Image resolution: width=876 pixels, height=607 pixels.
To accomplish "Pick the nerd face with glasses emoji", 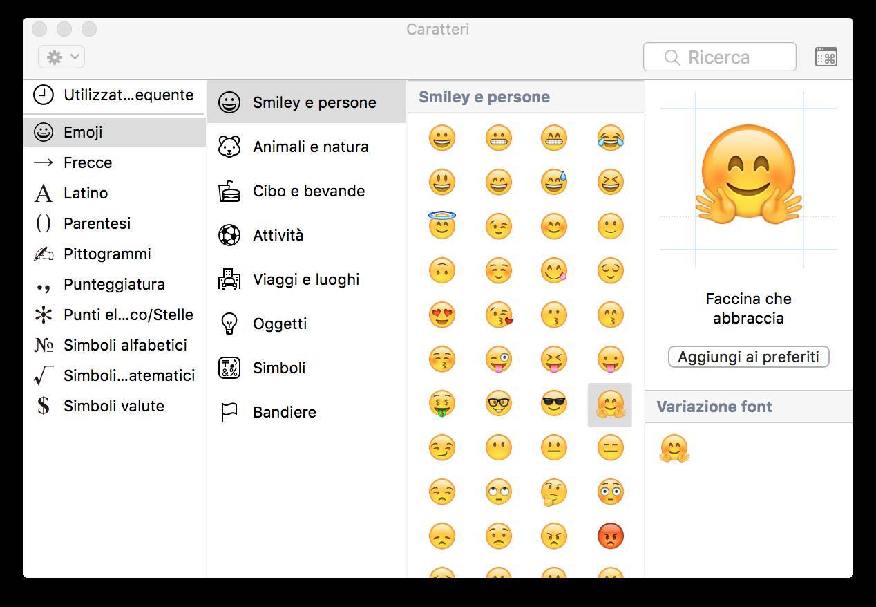I will 498,403.
